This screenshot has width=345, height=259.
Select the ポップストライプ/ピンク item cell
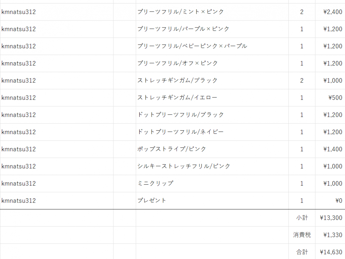pyautogui.click(x=172, y=149)
